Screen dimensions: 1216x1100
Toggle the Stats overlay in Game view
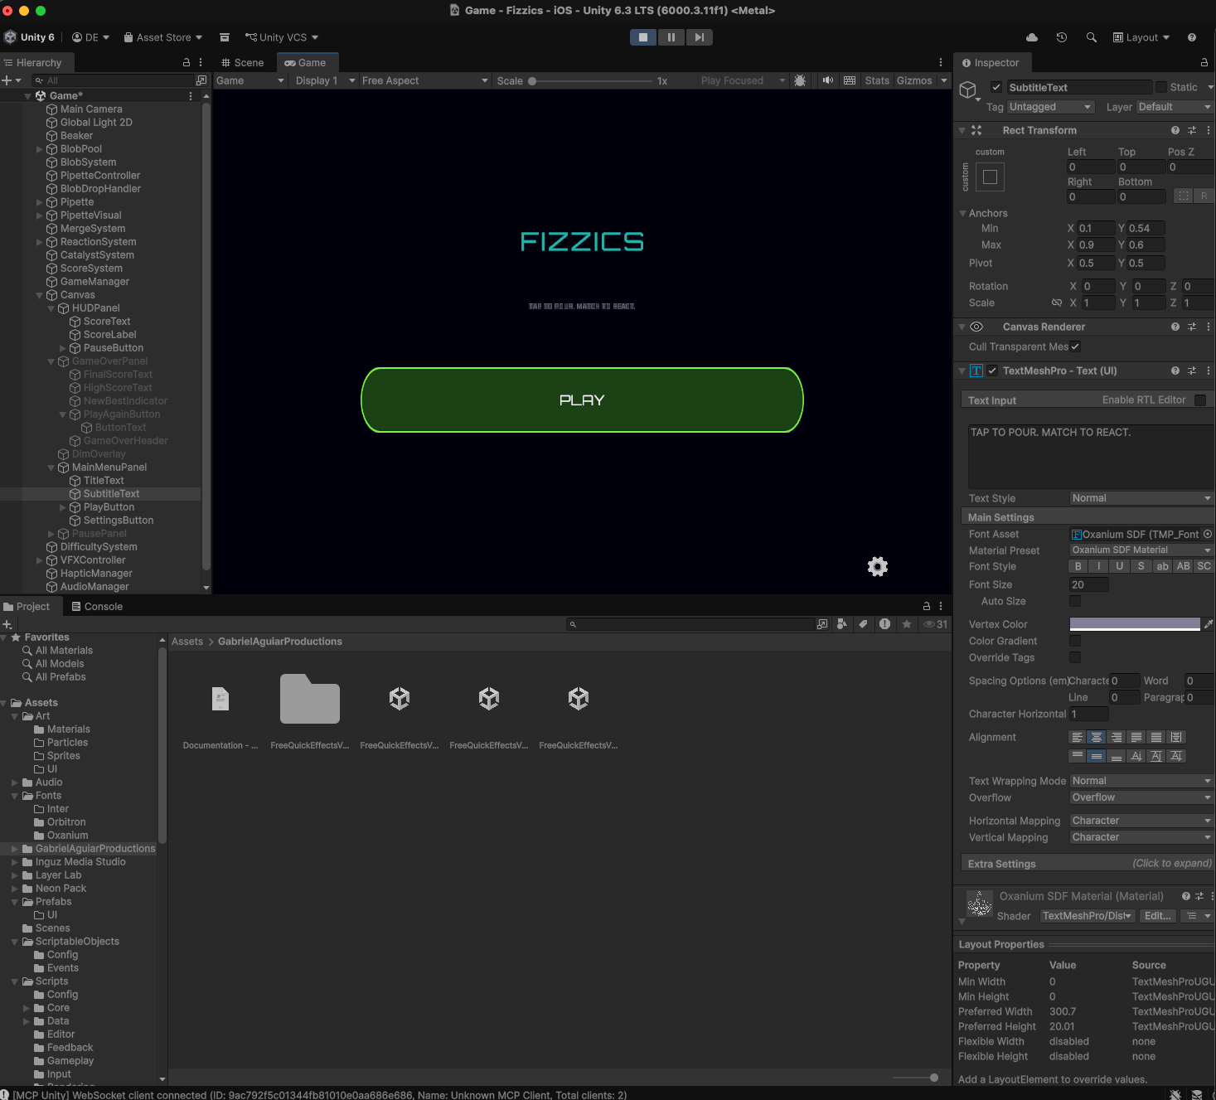click(876, 80)
